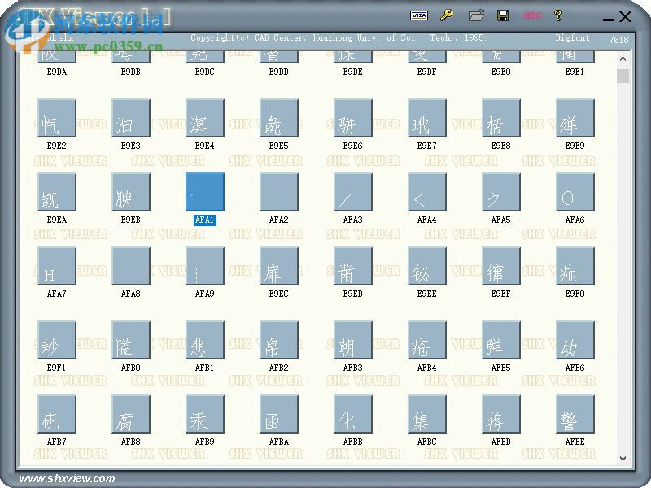Select the glyph cell AFB7
The height and width of the screenshot is (488, 651).
pyautogui.click(x=57, y=413)
